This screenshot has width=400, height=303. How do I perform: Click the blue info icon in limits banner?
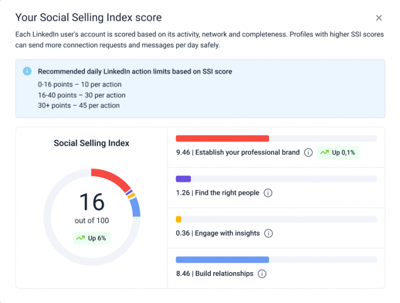coord(27,71)
